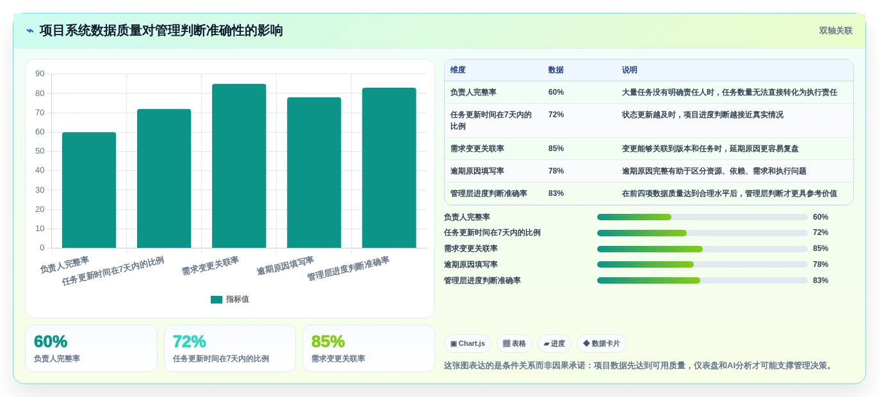Viewport: 879px width, 397px height.
Task: Click the 任务更新时间在7天内的比例 chart bar
Action: point(164,179)
